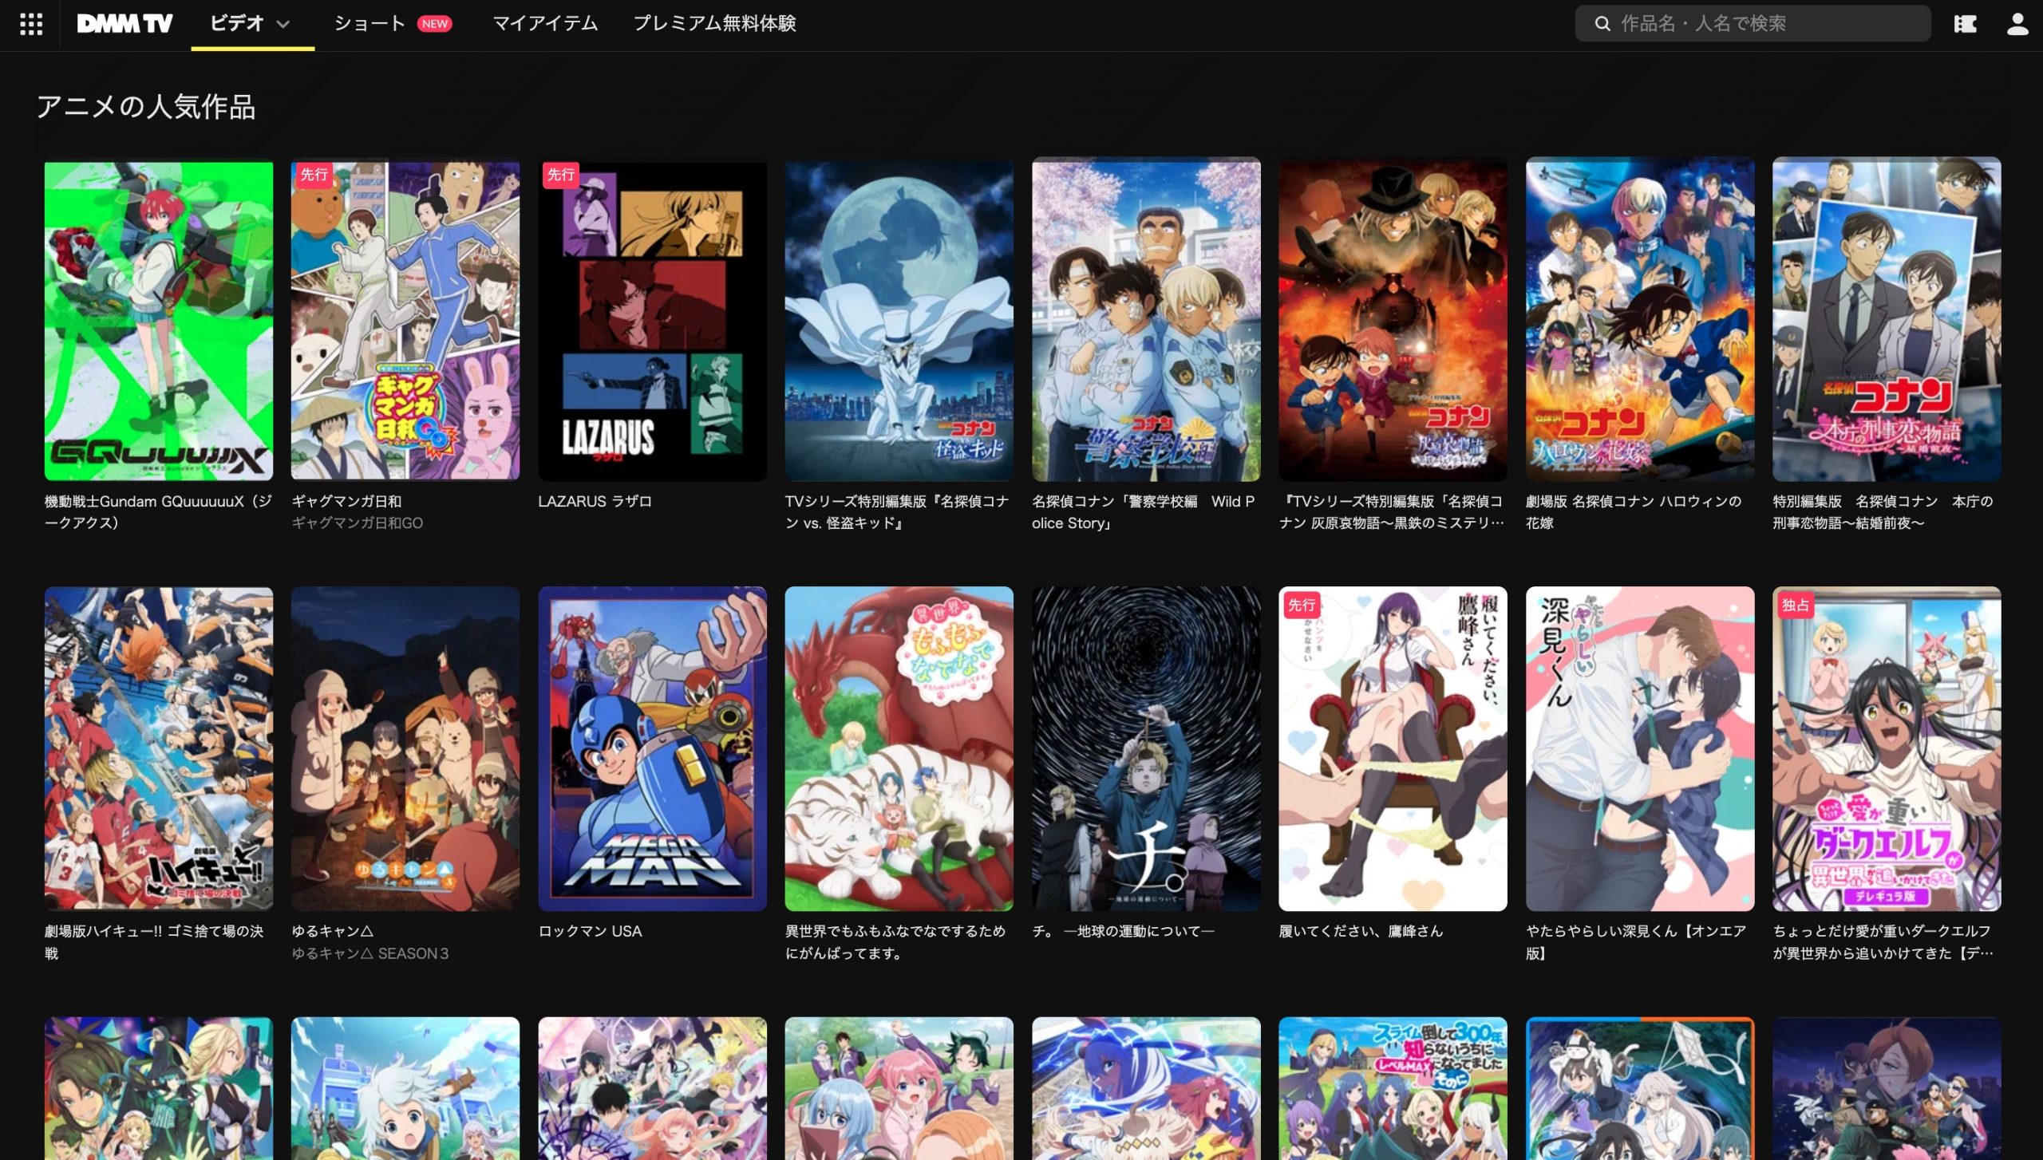The height and width of the screenshot is (1160, 2043).
Task: Open the ticket/coupon icon in header
Action: [x=1965, y=24]
